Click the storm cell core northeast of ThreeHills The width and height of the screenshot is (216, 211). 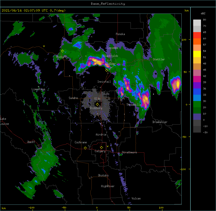(x=145, y=100)
